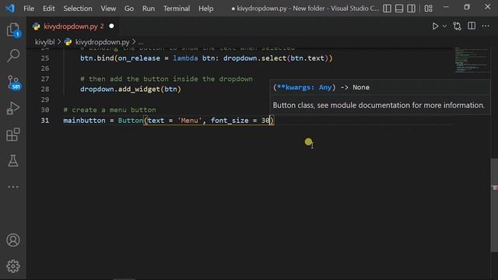Screen dimensions: 498x280
Task: Click 'dropdown.select' on line 25
Action: pyautogui.click(x=255, y=58)
